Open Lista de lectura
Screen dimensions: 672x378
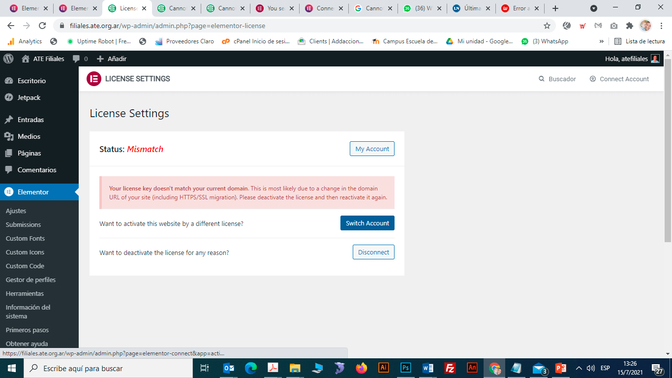coord(640,41)
